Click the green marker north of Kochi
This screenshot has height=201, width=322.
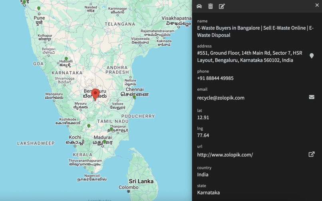click(89, 126)
